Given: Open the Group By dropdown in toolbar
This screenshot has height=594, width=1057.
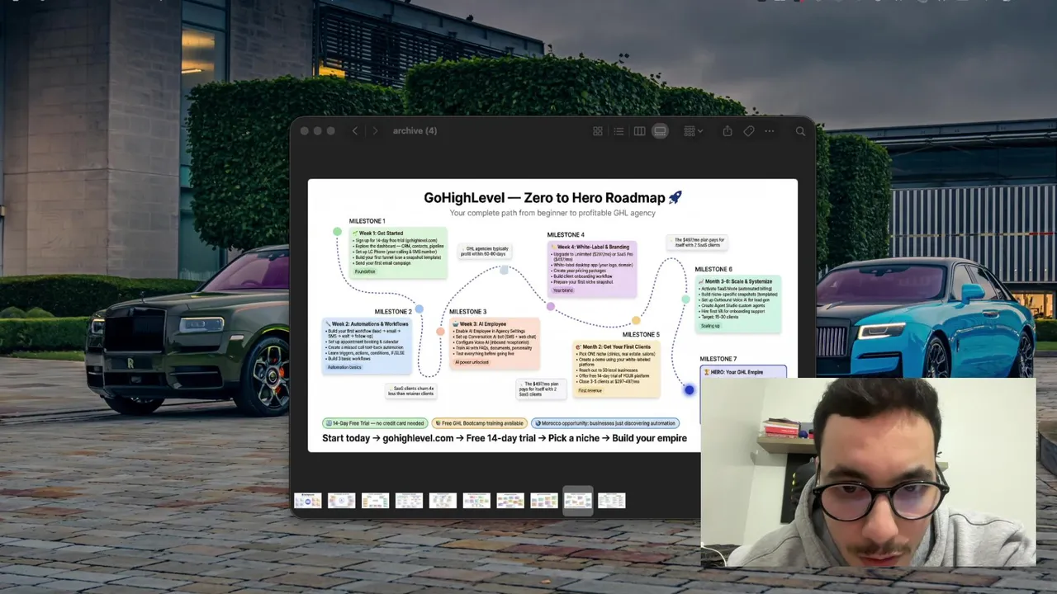Looking at the screenshot, I should pyautogui.click(x=693, y=131).
